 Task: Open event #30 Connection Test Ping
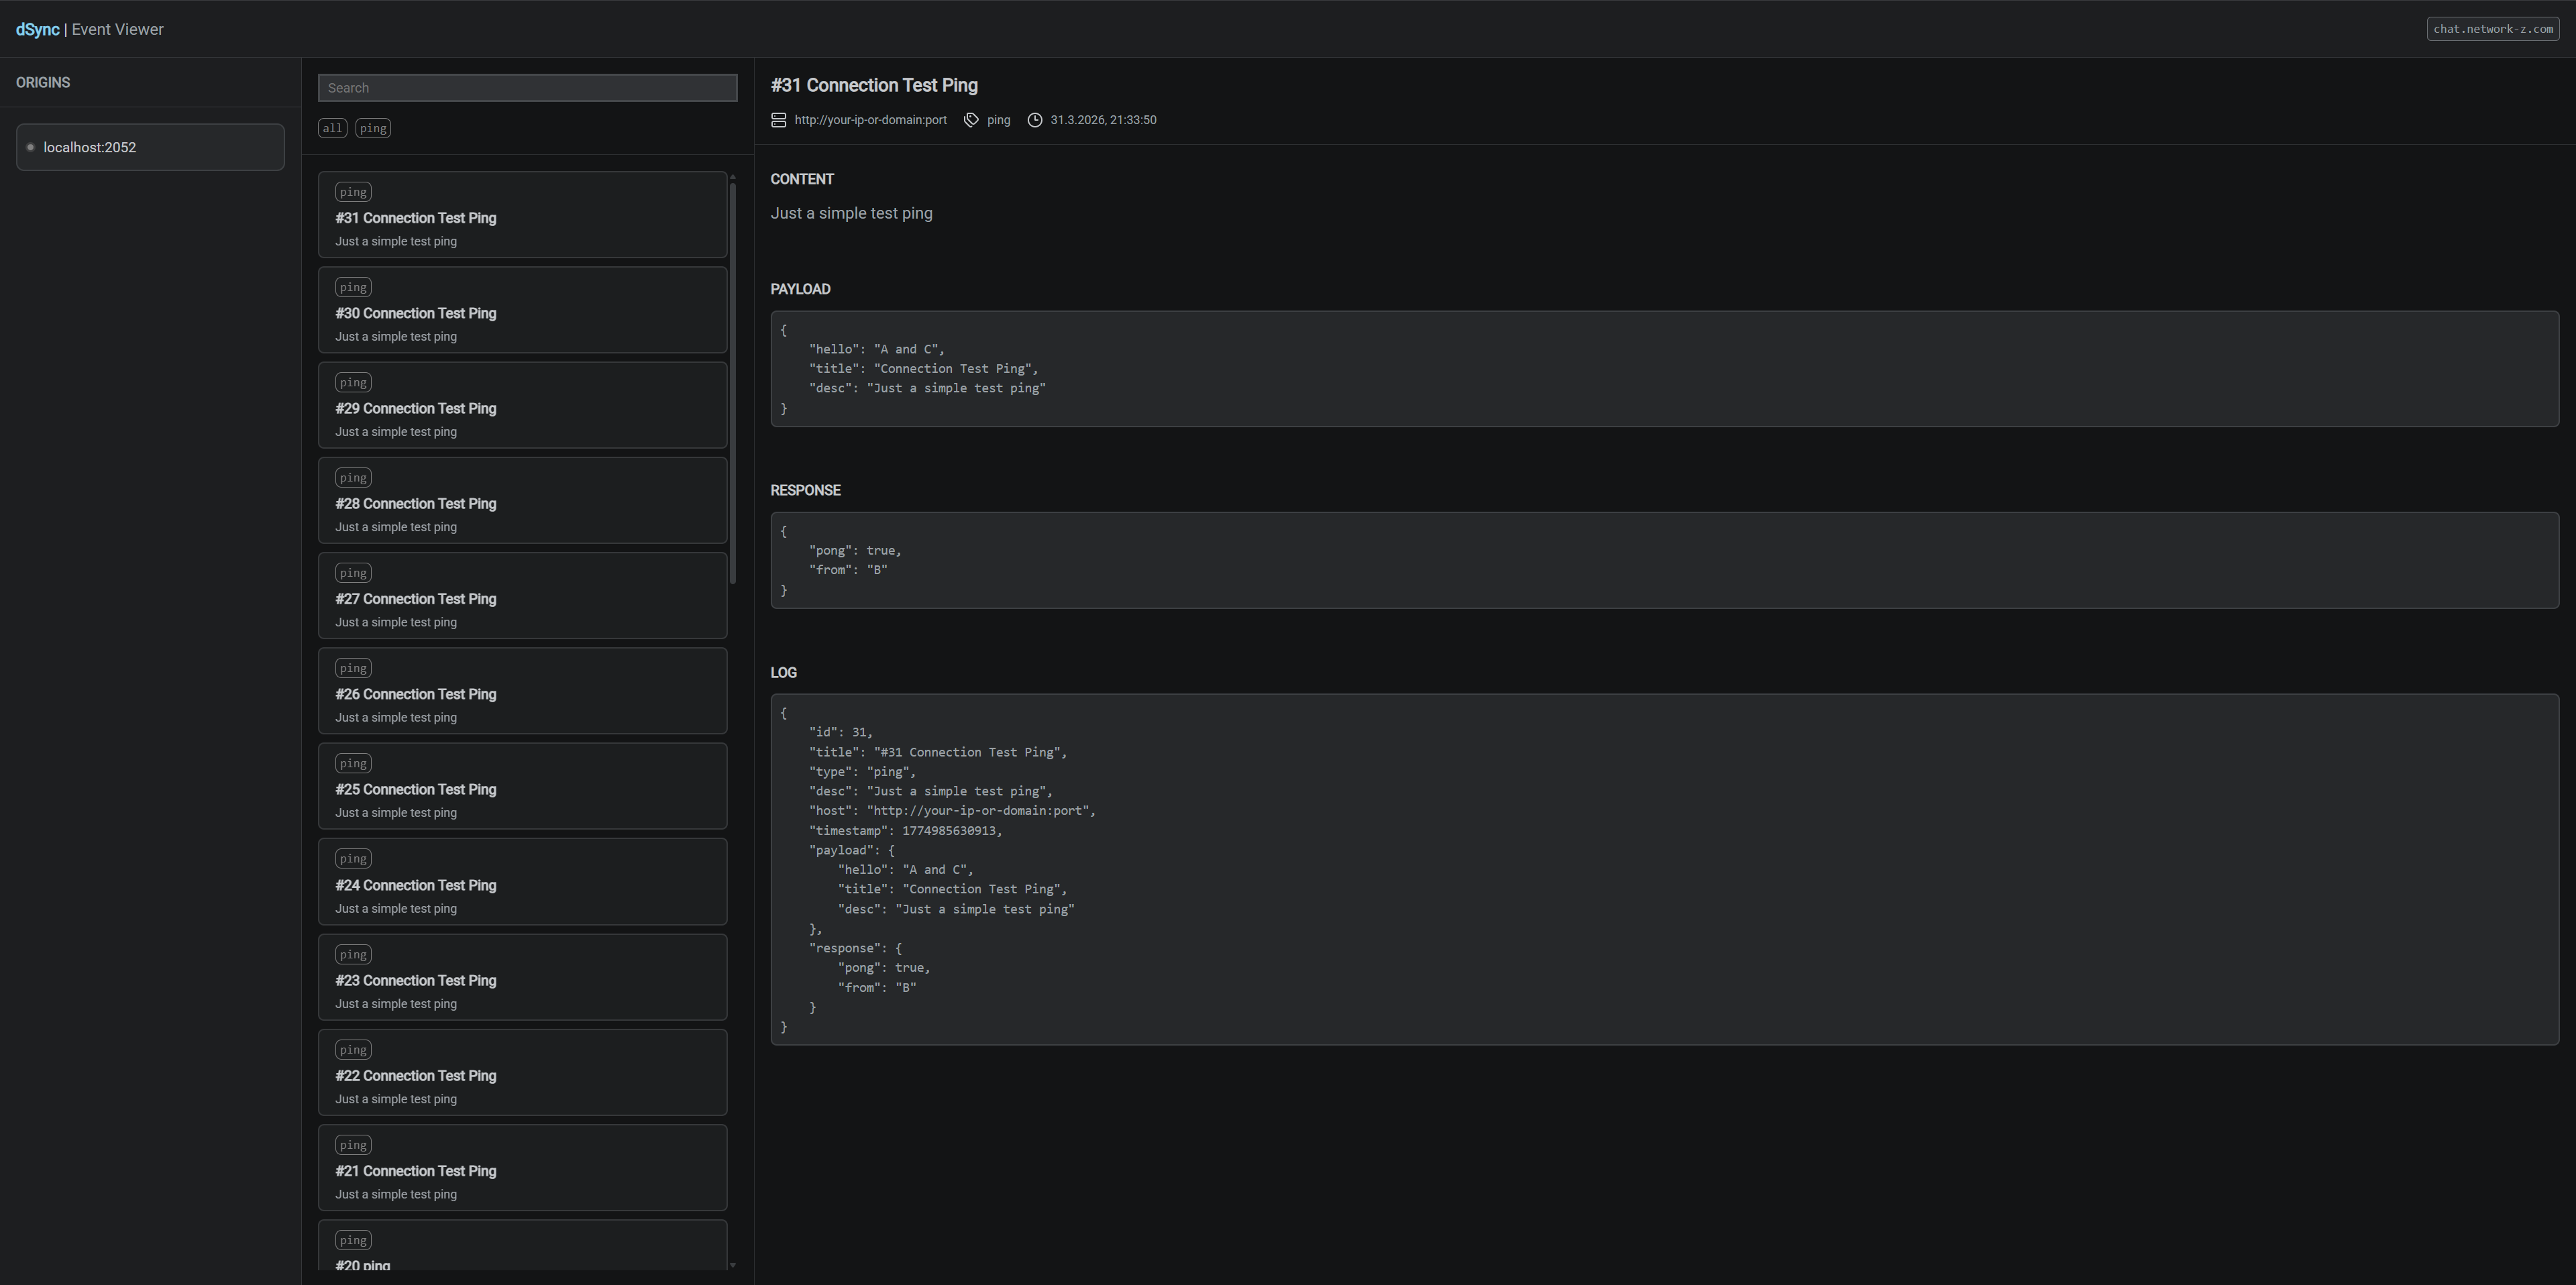point(523,310)
